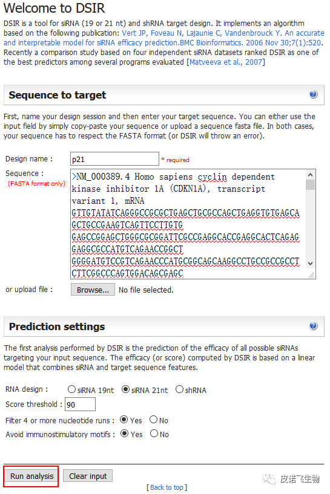Click the sequence box scroll-down arrow
Viewport: 330px width, 494px height.
[310, 264]
